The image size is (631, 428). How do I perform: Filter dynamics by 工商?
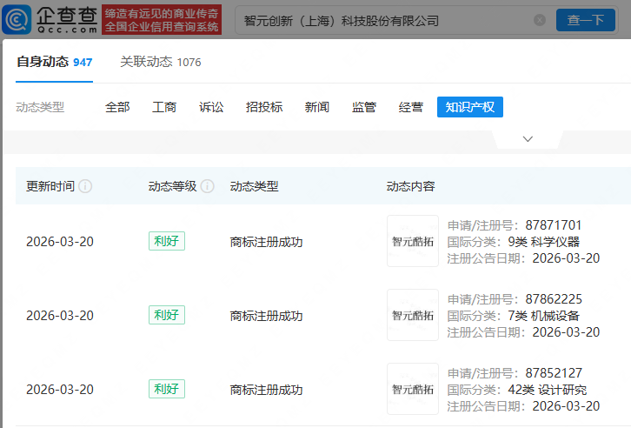coord(164,107)
